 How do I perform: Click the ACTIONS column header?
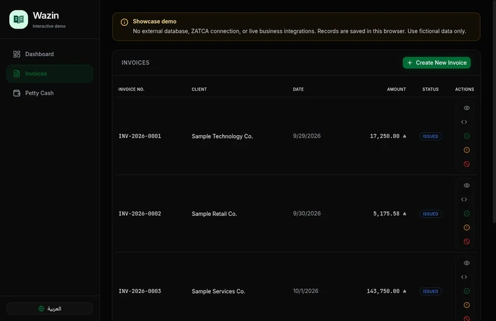(x=464, y=89)
